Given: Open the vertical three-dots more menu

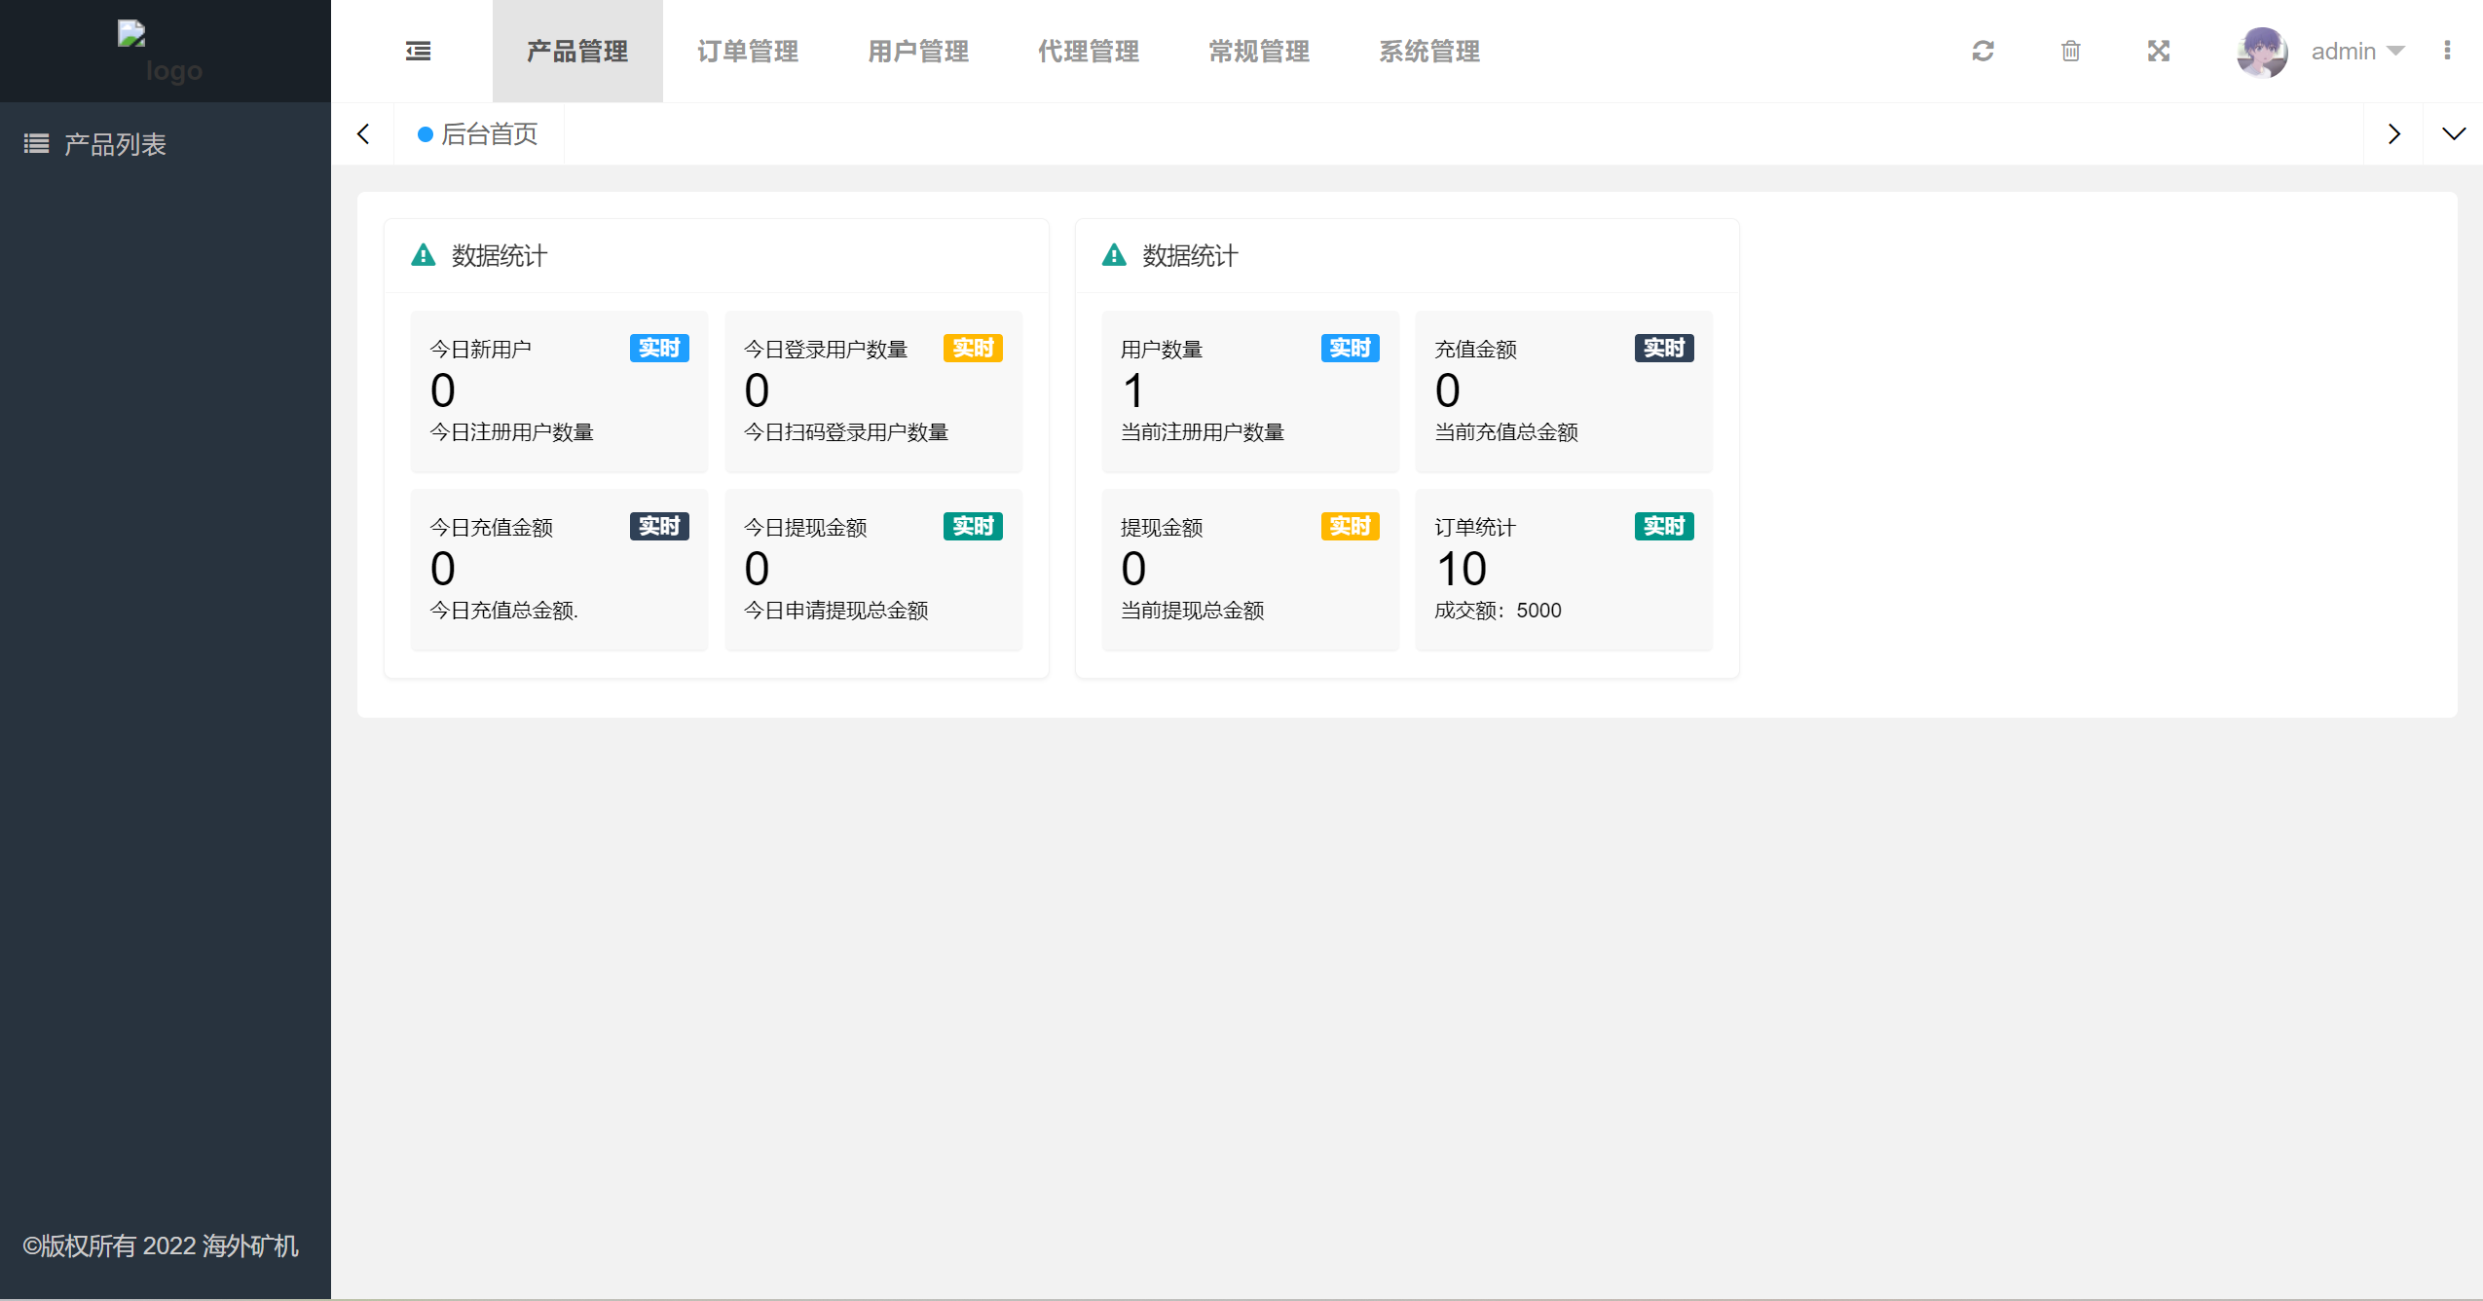Looking at the screenshot, I should [x=2447, y=51].
